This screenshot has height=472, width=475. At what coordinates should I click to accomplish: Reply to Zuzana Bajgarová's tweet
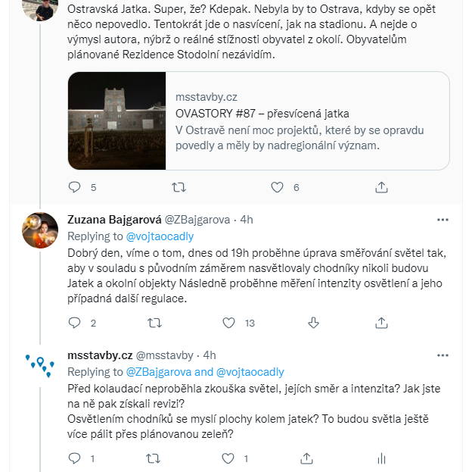click(75, 323)
